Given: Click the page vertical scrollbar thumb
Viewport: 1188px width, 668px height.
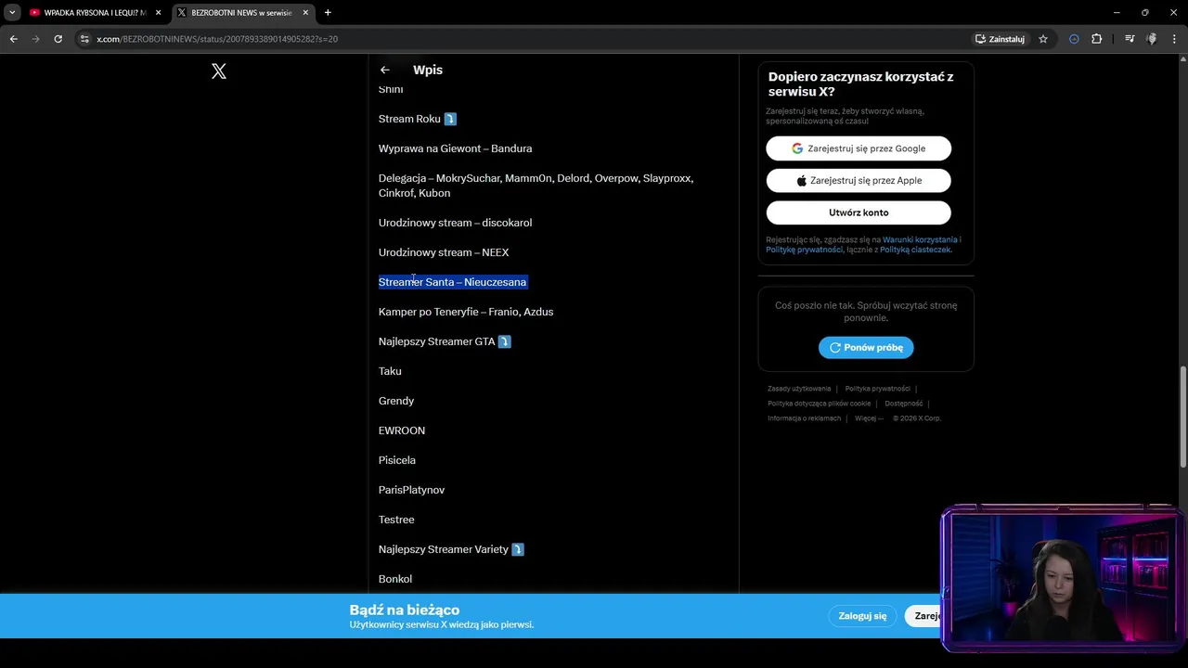Looking at the screenshot, I should tap(1182, 417).
